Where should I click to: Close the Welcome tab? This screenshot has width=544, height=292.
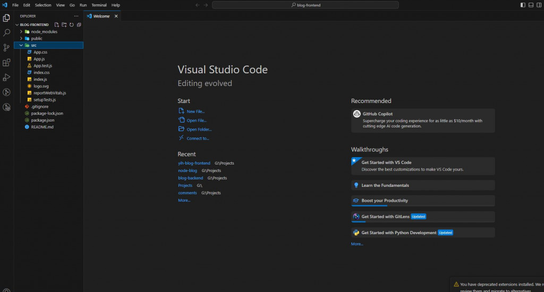(x=116, y=16)
